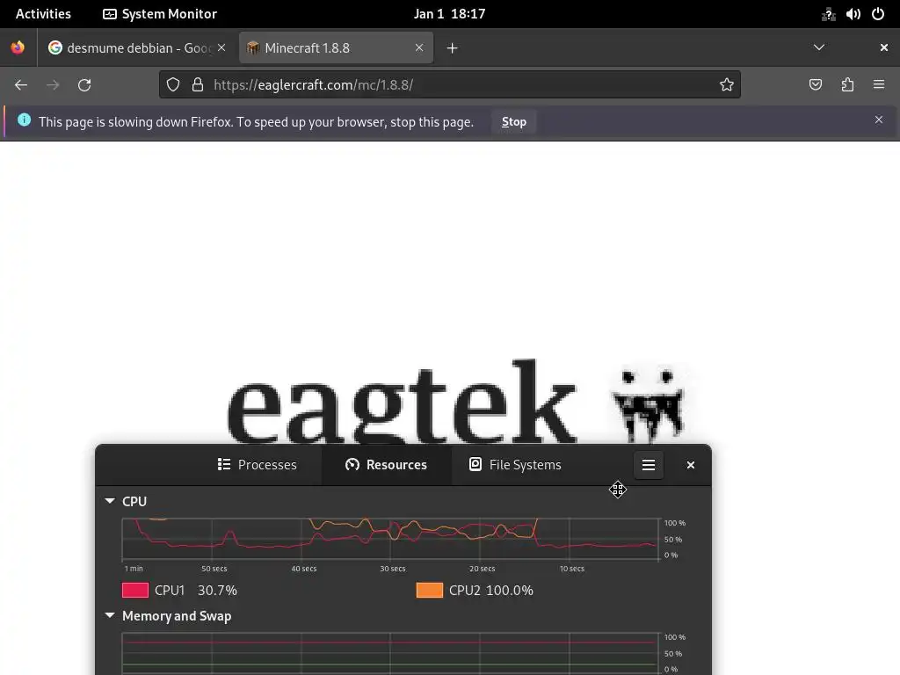Screen dimensions: 900x675
Task: Close the Minecraft 1.8.8 tab
Action: coord(419,47)
